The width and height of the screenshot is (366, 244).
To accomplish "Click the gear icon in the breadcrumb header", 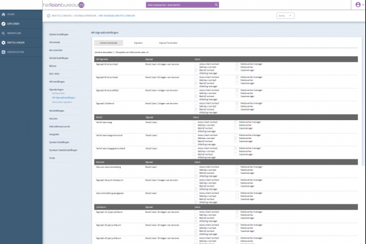I will [x=48, y=15].
